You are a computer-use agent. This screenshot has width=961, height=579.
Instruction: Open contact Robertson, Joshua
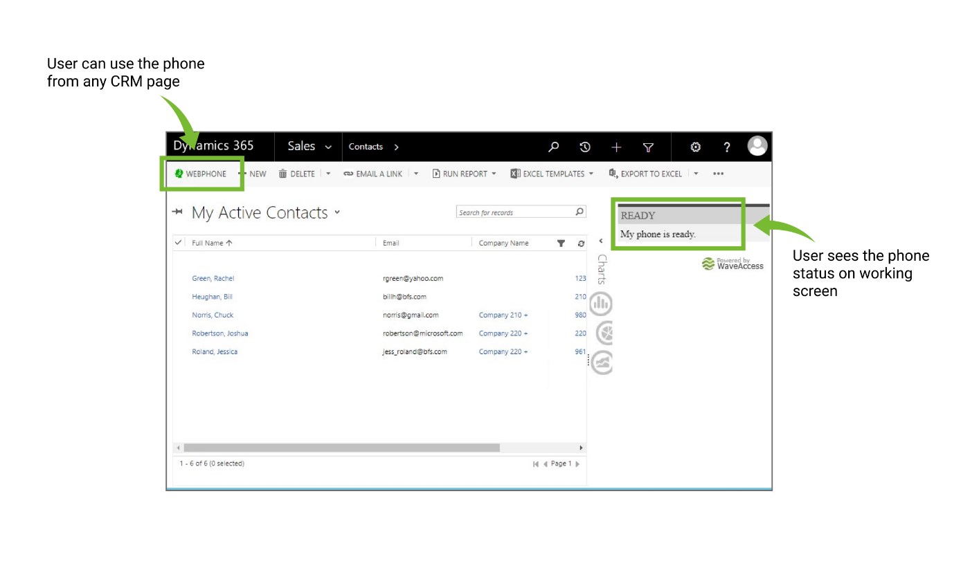tap(219, 333)
